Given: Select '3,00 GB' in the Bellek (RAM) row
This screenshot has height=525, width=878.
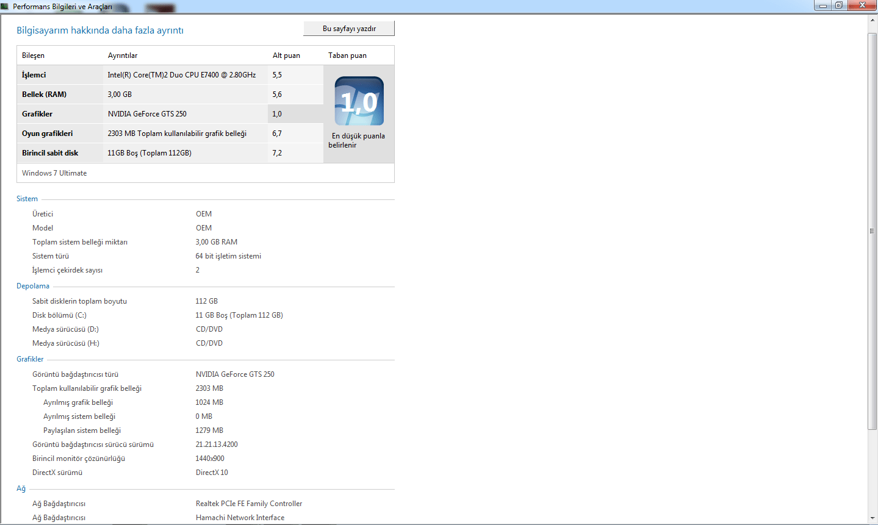Looking at the screenshot, I should coord(120,95).
